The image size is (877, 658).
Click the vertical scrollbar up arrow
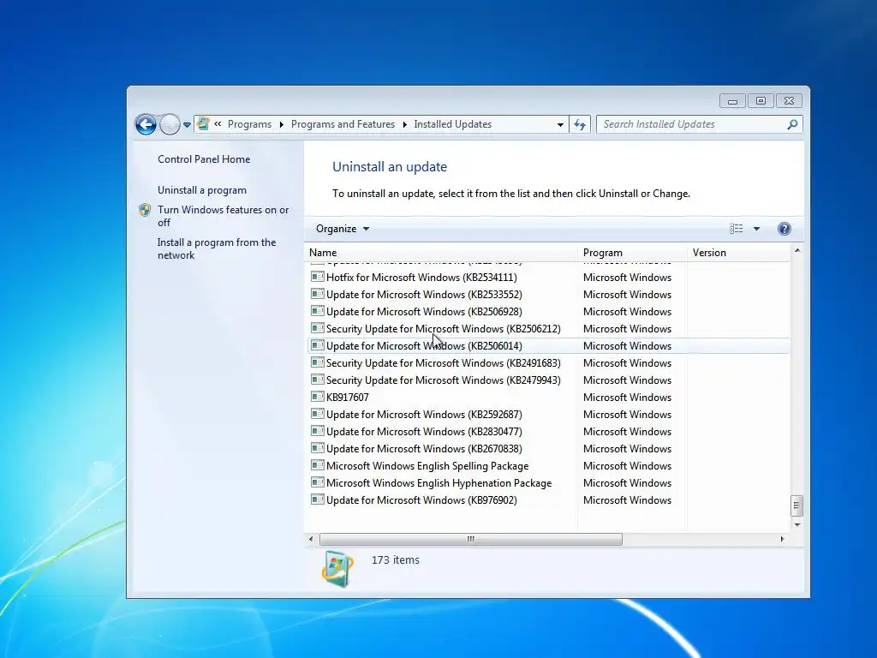[x=797, y=251]
